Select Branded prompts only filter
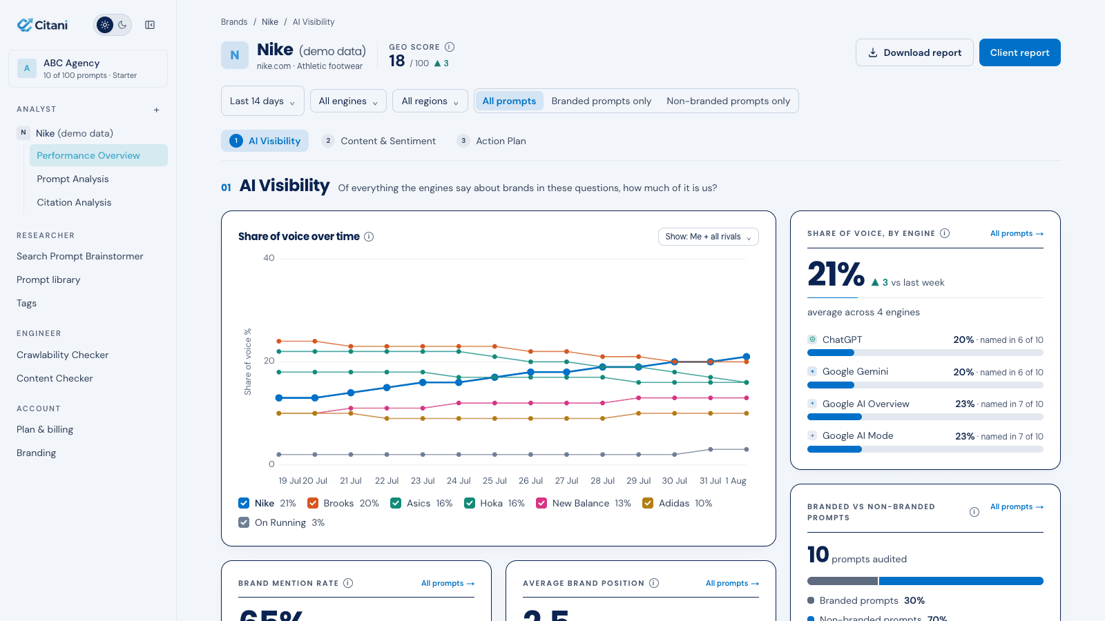The height and width of the screenshot is (621, 1105). pos(602,101)
